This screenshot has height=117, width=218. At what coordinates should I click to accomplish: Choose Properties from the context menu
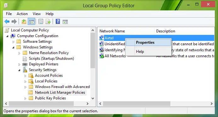coord(148,42)
